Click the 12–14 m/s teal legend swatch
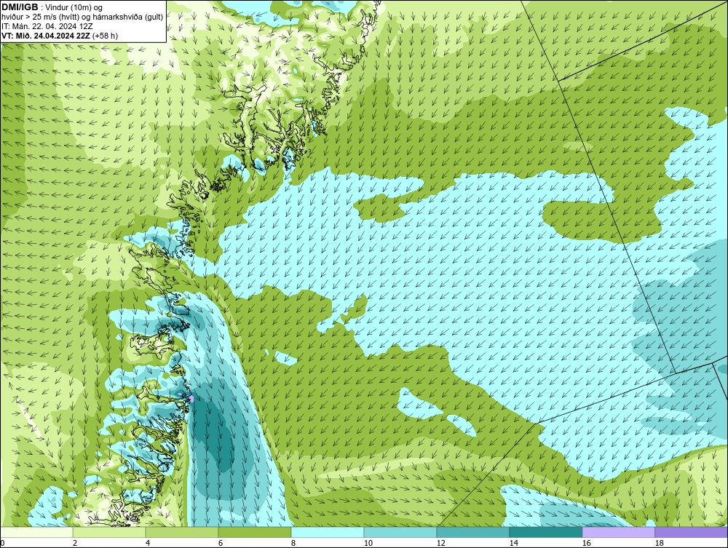This screenshot has height=548, width=728. pyautogui.click(x=472, y=532)
